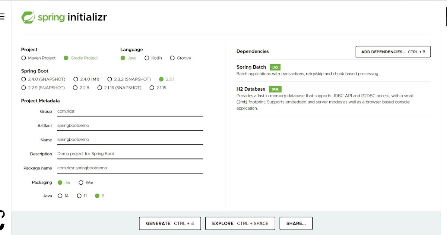Click the SHARE button

[296, 223]
